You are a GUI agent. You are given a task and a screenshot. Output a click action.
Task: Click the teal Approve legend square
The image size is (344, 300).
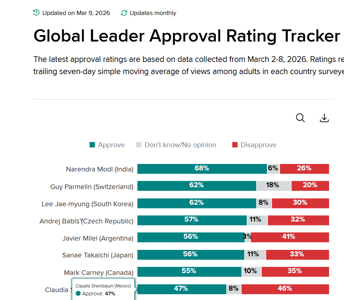(x=92, y=145)
